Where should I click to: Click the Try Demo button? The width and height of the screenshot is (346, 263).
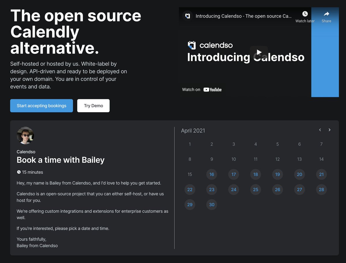click(x=93, y=106)
